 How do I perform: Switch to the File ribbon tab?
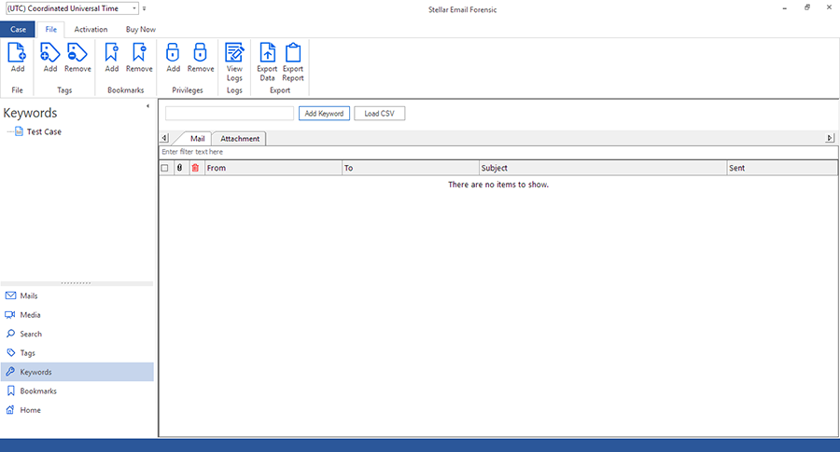[x=51, y=30]
